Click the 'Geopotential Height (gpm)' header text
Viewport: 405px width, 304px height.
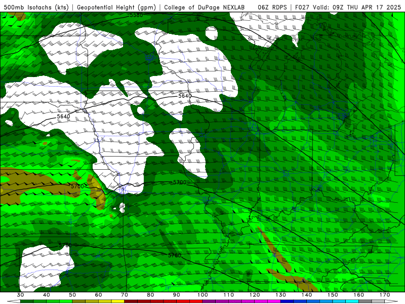pyautogui.click(x=116, y=7)
